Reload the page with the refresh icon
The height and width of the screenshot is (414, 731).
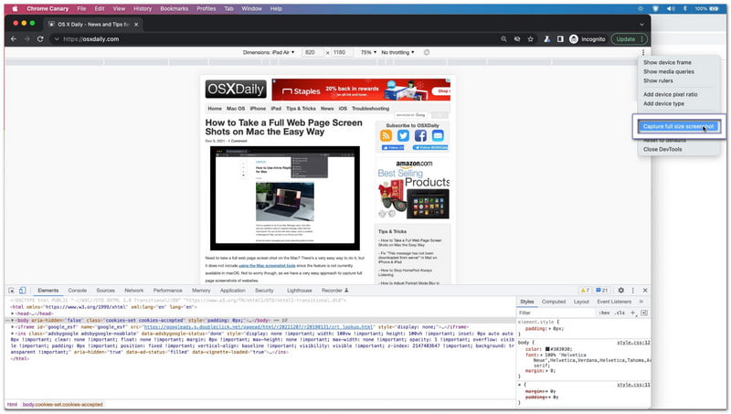click(x=40, y=39)
